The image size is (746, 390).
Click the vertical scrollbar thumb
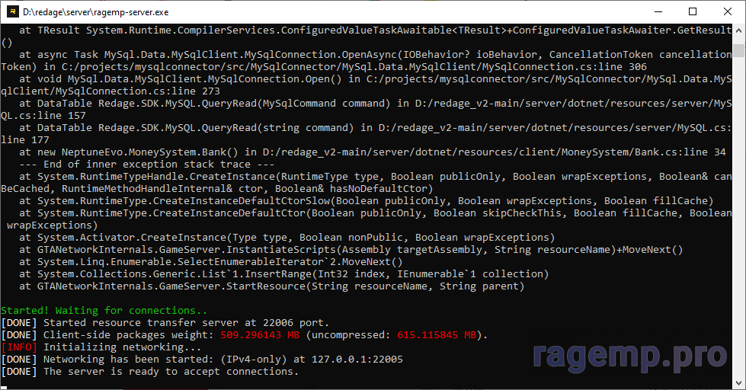click(738, 50)
